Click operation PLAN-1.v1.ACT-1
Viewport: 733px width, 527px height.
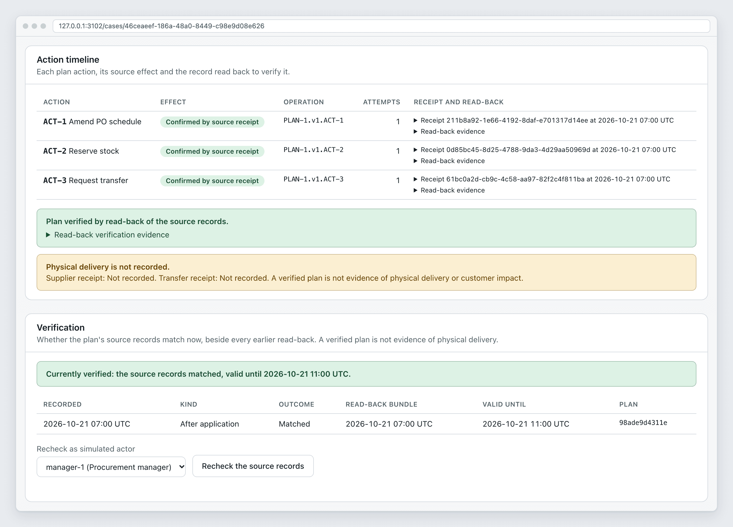click(x=314, y=120)
